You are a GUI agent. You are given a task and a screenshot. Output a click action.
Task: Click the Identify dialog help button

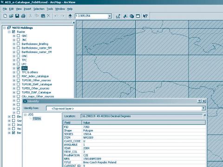click(199, 101)
